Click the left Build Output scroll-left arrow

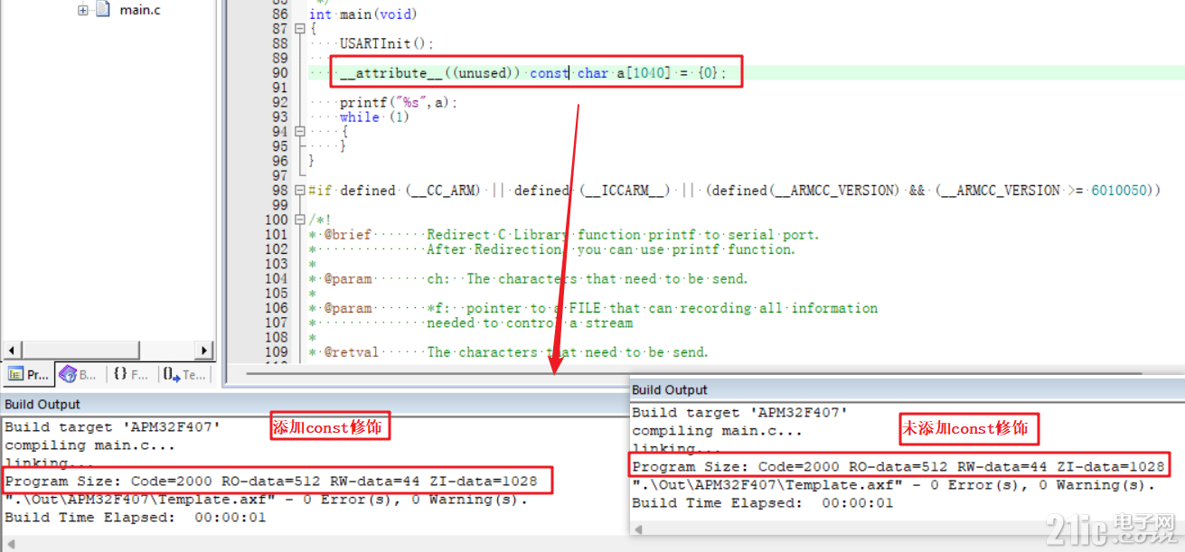pos(11,545)
